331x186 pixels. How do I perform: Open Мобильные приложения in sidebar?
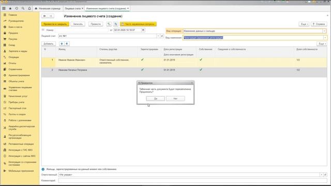point(21,171)
